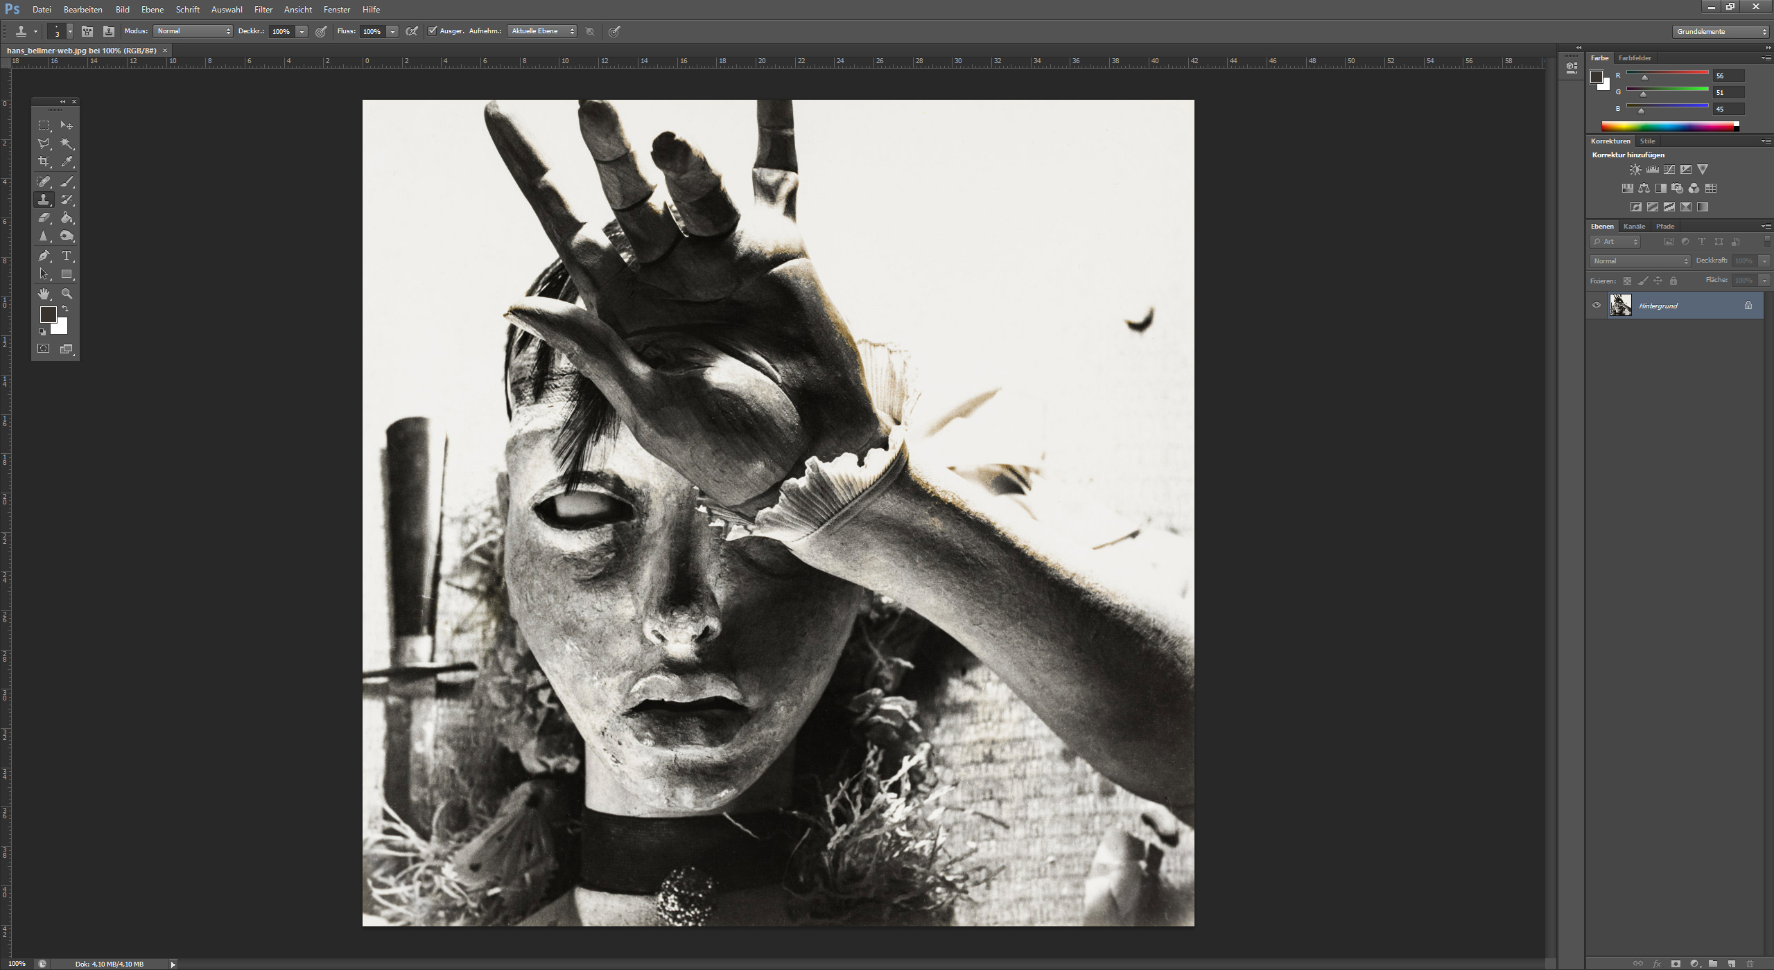Swap foreground and background colors
Viewport: 1774px width, 970px height.
pyautogui.click(x=65, y=309)
